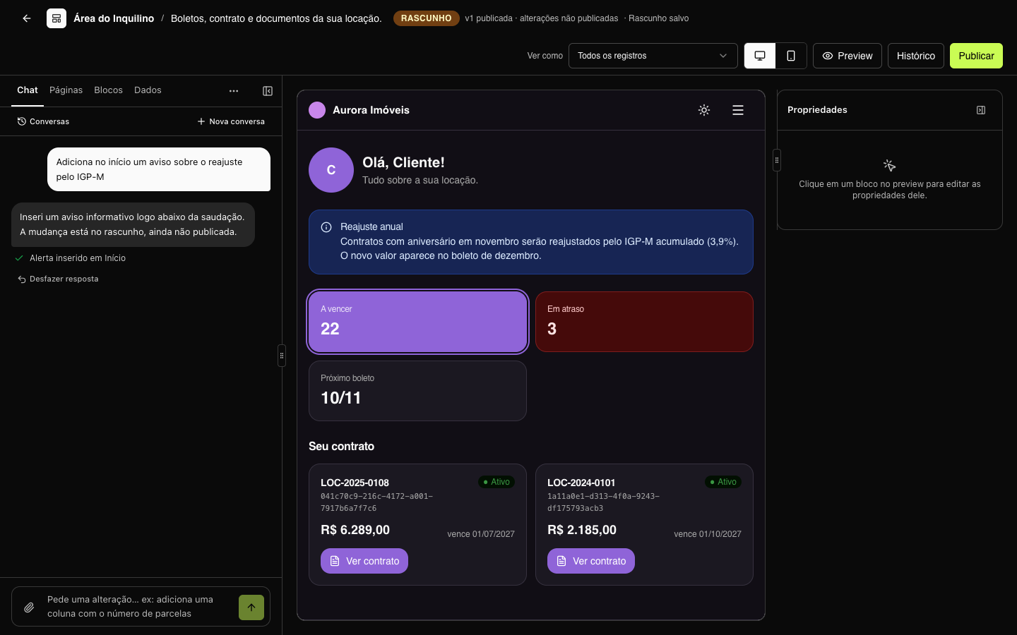The image size is (1017, 635).
Task: Collapse the left sidebar panel
Action: click(268, 90)
